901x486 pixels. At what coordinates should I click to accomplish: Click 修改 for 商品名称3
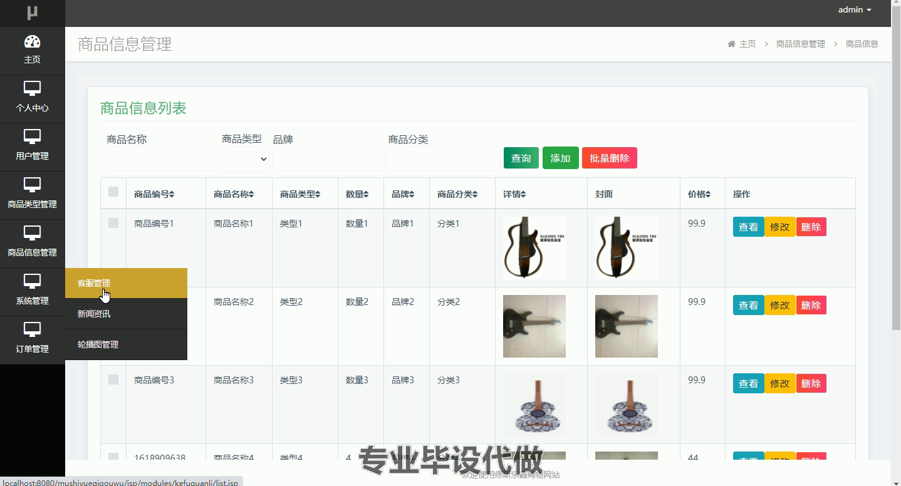click(x=780, y=383)
